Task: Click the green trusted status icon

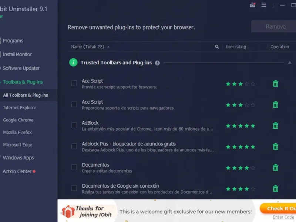Action: click(x=73, y=62)
